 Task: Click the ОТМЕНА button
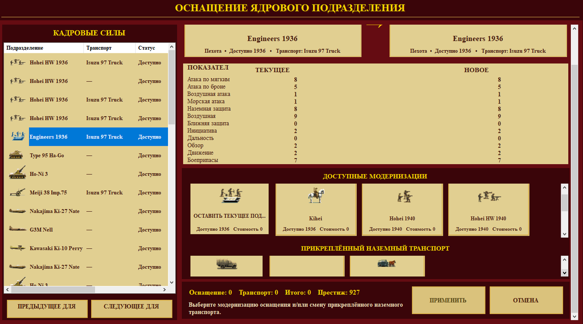coord(526,300)
